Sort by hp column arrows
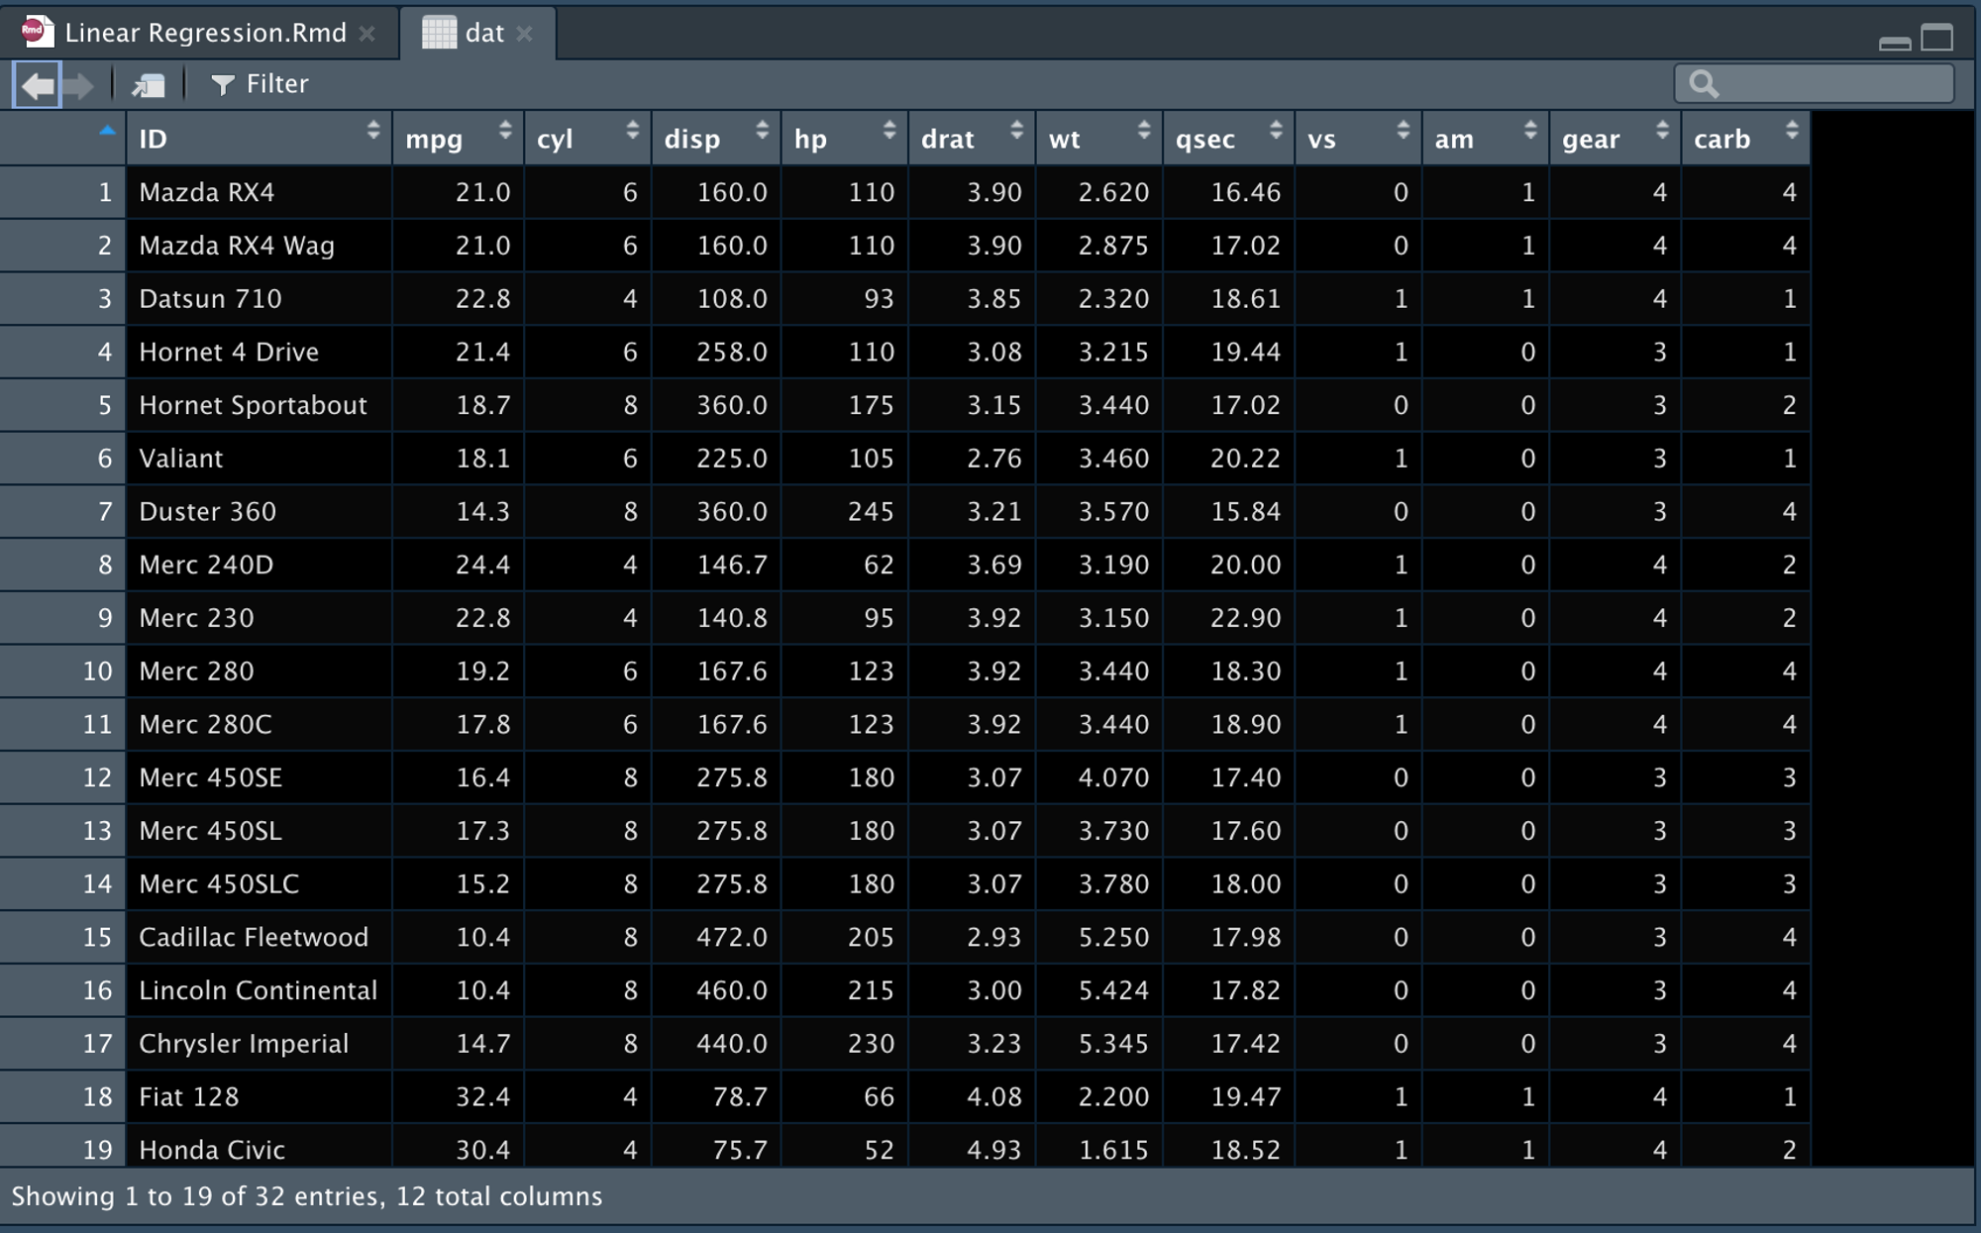 tap(889, 129)
